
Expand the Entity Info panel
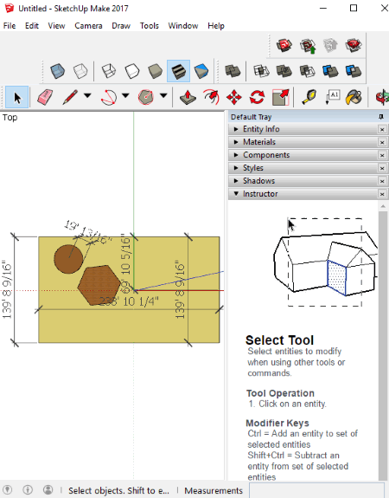coord(303,129)
